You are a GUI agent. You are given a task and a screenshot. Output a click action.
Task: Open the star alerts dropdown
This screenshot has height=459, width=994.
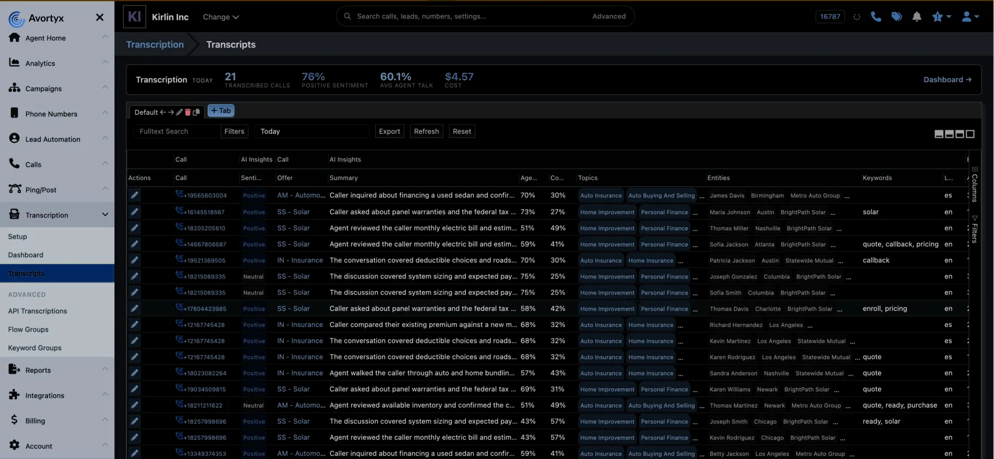(942, 17)
